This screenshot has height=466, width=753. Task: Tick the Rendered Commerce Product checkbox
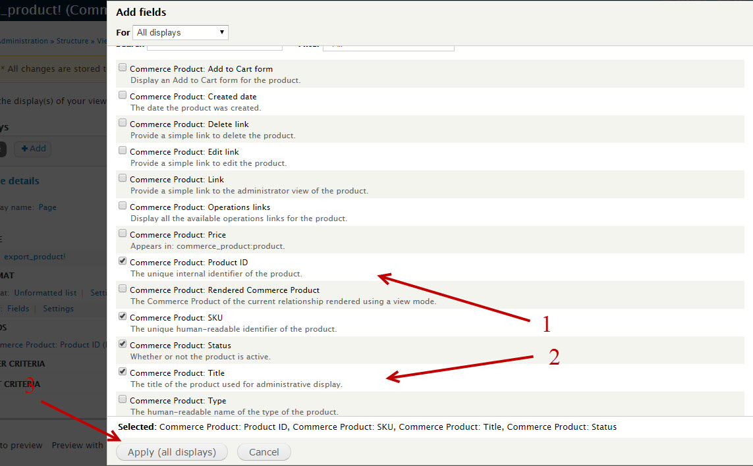point(123,288)
